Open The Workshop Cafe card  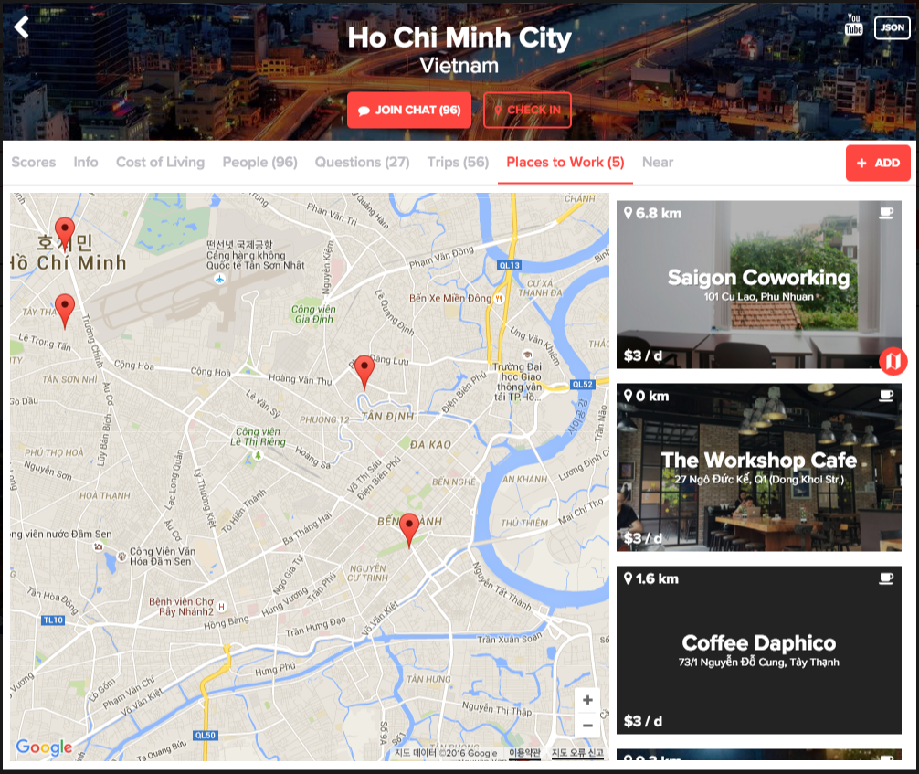758,467
